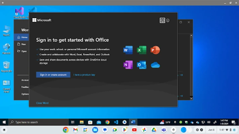Click the Close Word link
Viewport: 239px width, 134px height.
point(42,103)
